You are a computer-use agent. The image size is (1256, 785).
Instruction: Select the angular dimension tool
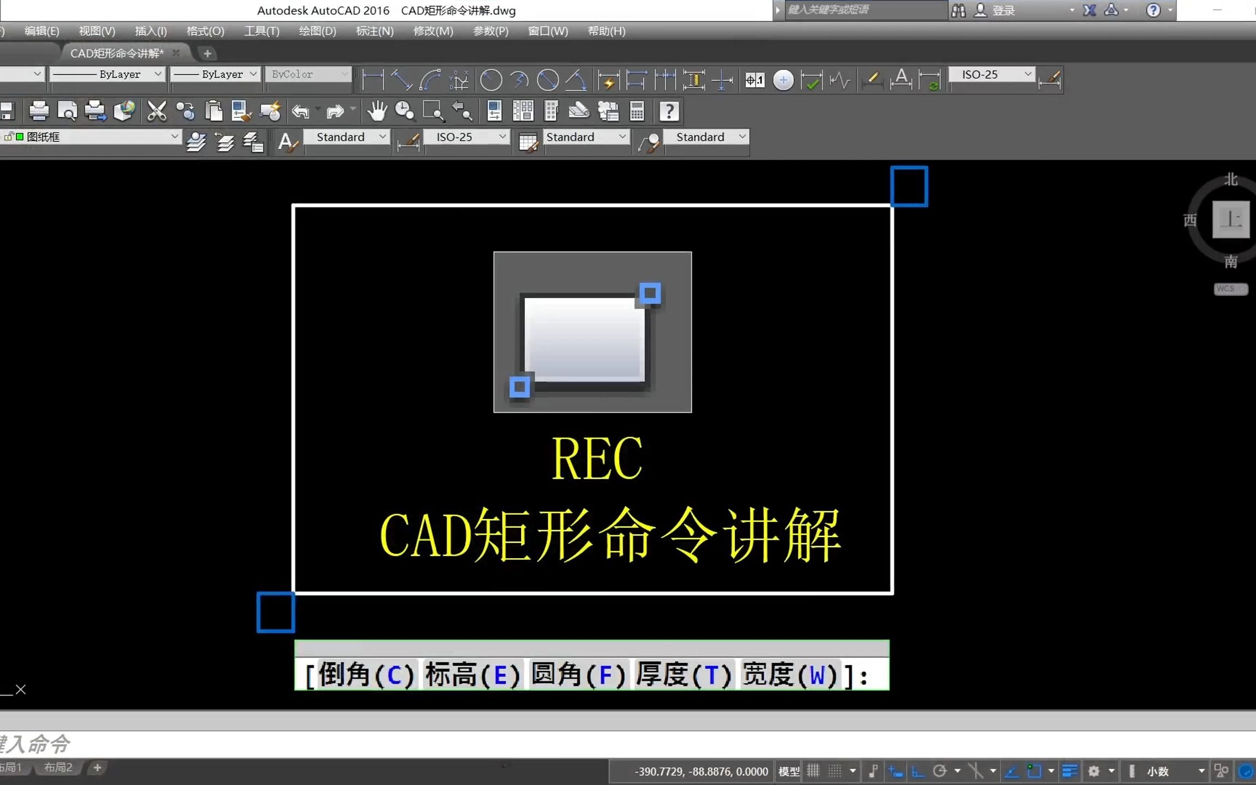coord(576,80)
